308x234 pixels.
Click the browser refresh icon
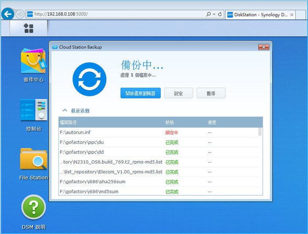pyautogui.click(x=220, y=14)
